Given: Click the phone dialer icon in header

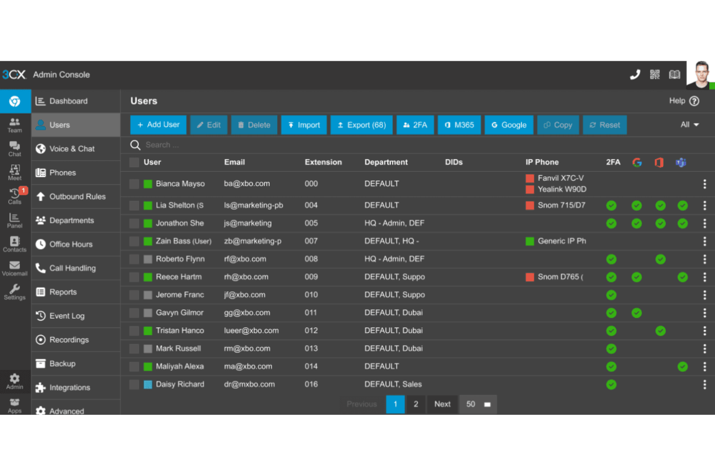Looking at the screenshot, I should click(635, 74).
